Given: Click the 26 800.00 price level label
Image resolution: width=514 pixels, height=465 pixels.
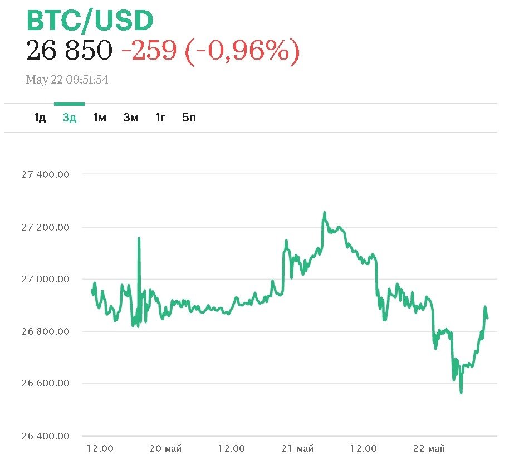Looking at the screenshot, I should [x=46, y=332].
